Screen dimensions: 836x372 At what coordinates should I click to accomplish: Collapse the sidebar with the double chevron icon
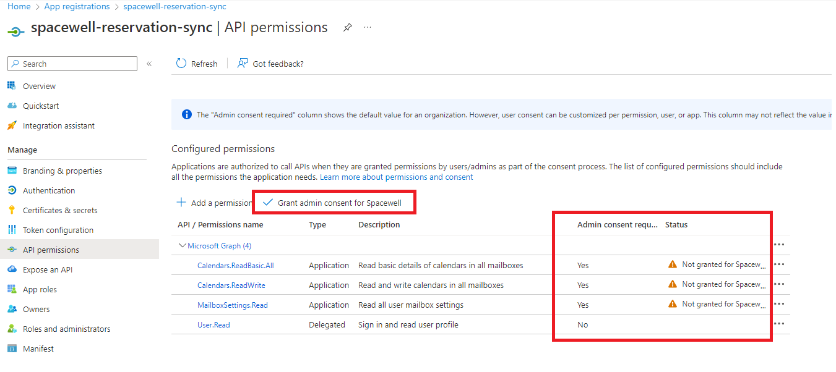pos(149,64)
